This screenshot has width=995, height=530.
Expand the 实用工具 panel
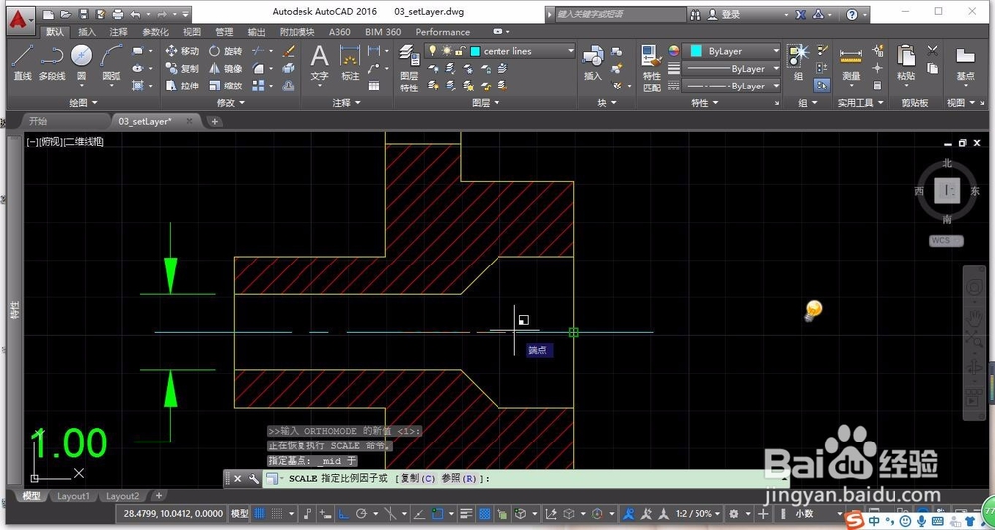(861, 102)
